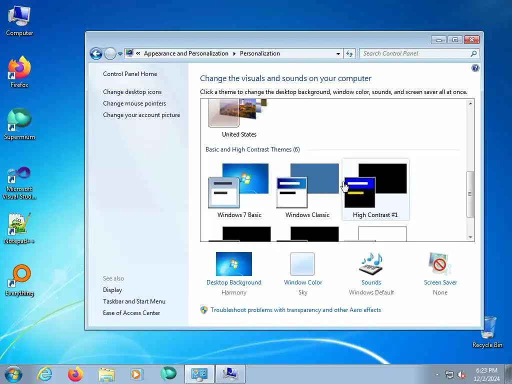Open the Display link under See also

pyautogui.click(x=112, y=290)
